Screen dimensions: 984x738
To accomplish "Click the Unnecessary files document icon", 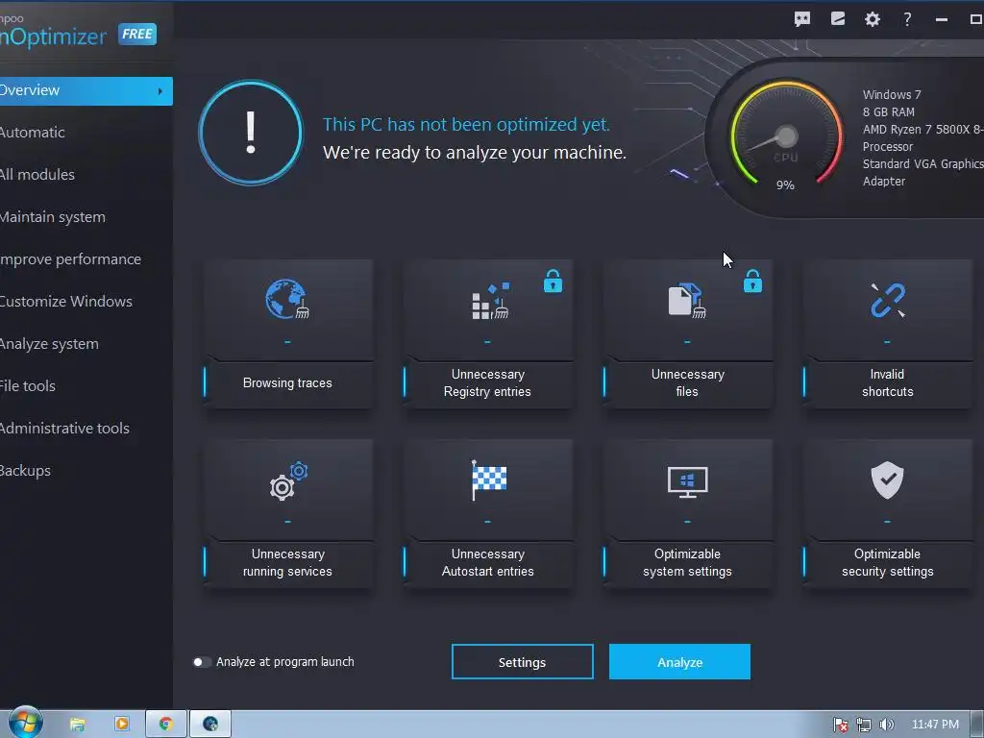I will [x=687, y=300].
